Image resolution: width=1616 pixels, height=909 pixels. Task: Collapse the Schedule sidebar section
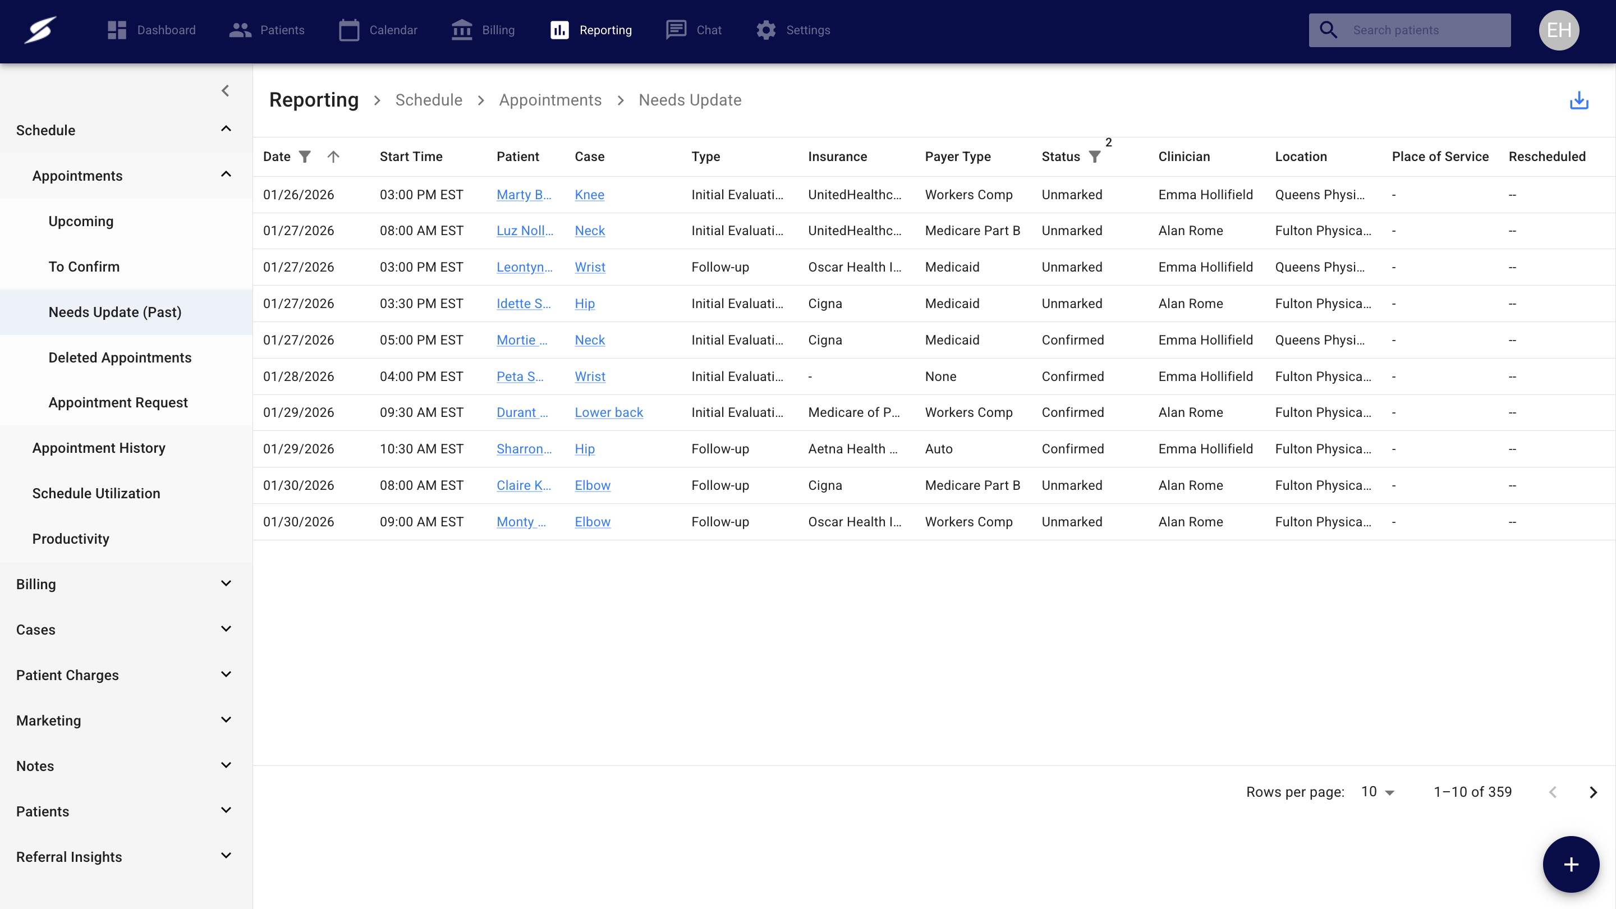click(226, 130)
